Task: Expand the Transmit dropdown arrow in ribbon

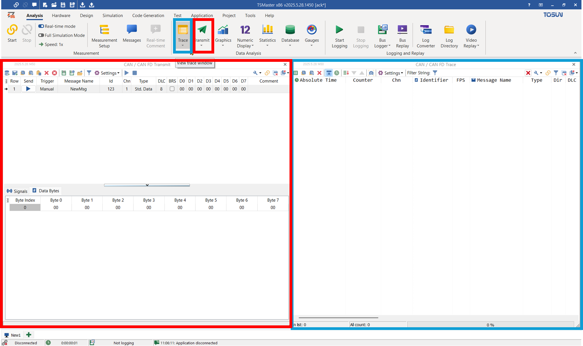Action: click(x=201, y=46)
